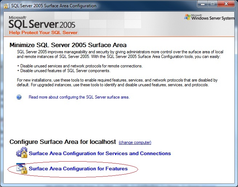The height and width of the screenshot is (187, 238).
Task: Click the 'Help Protect Your SQL Server' text
Action: [43, 33]
